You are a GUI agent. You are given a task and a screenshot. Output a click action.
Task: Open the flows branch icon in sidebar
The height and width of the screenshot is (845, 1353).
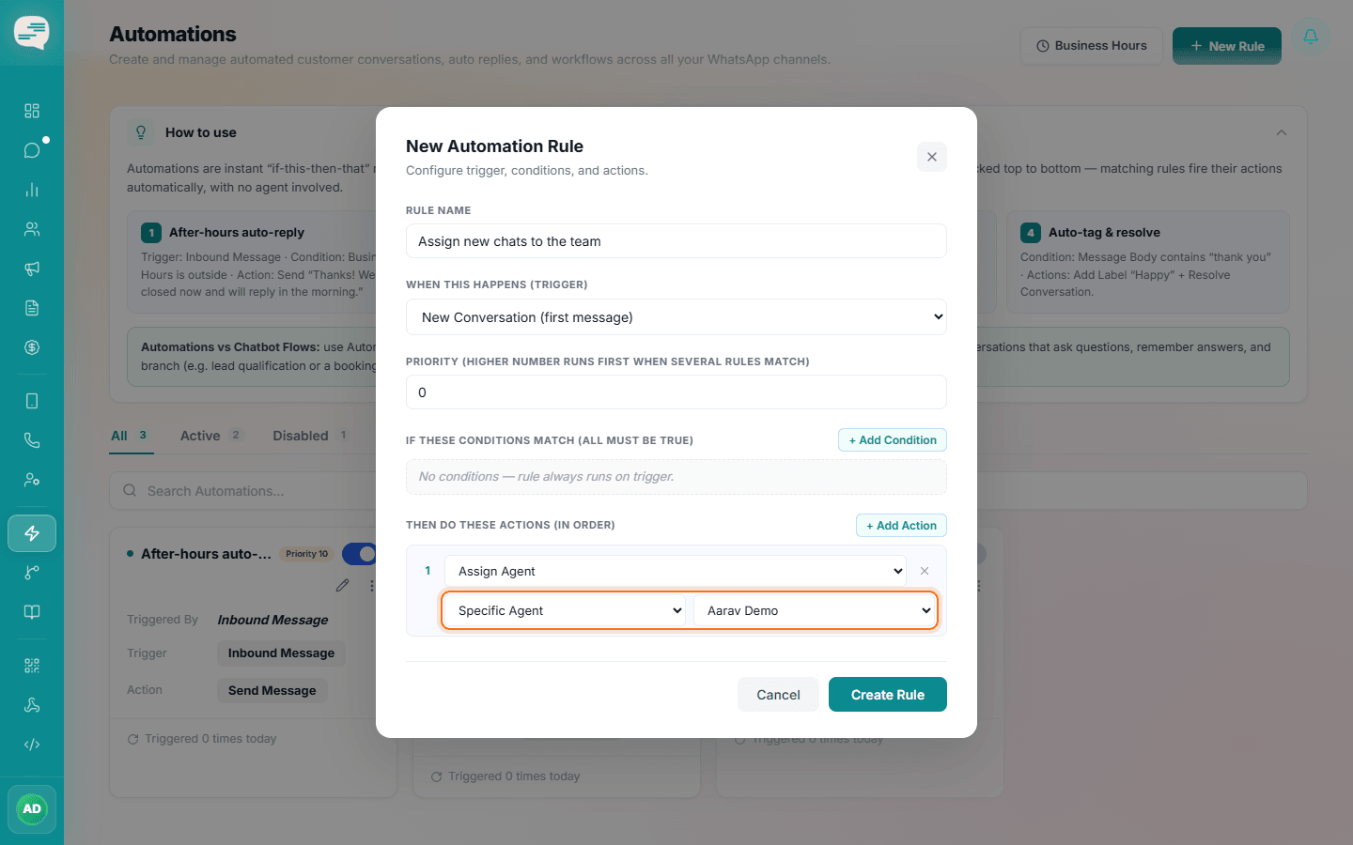point(32,573)
